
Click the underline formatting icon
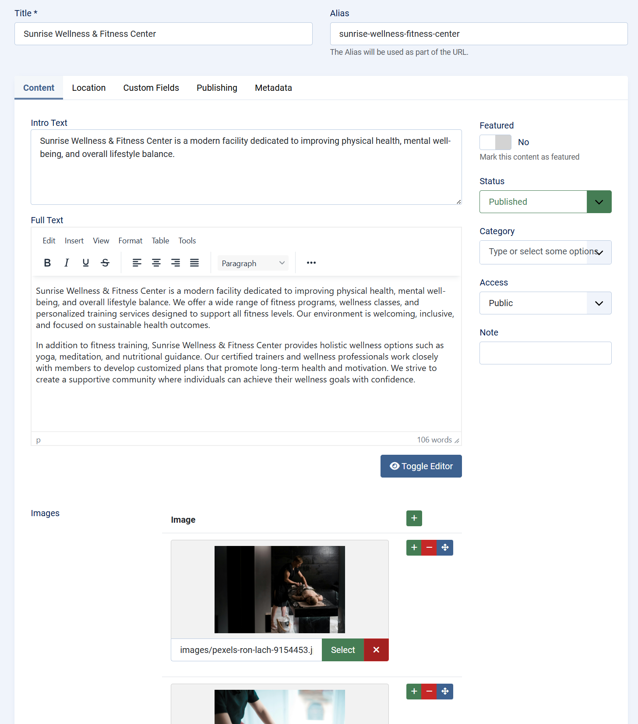click(86, 263)
